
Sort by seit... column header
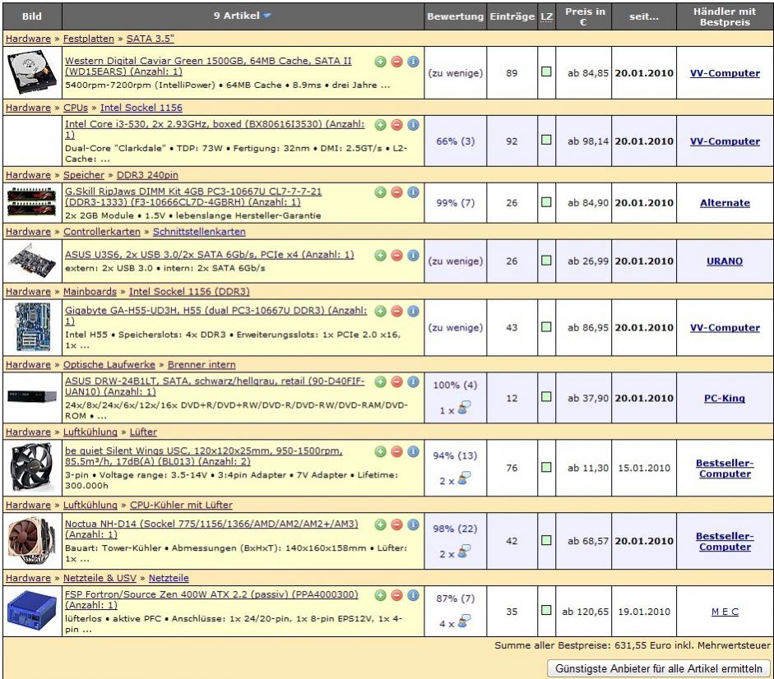point(644,16)
